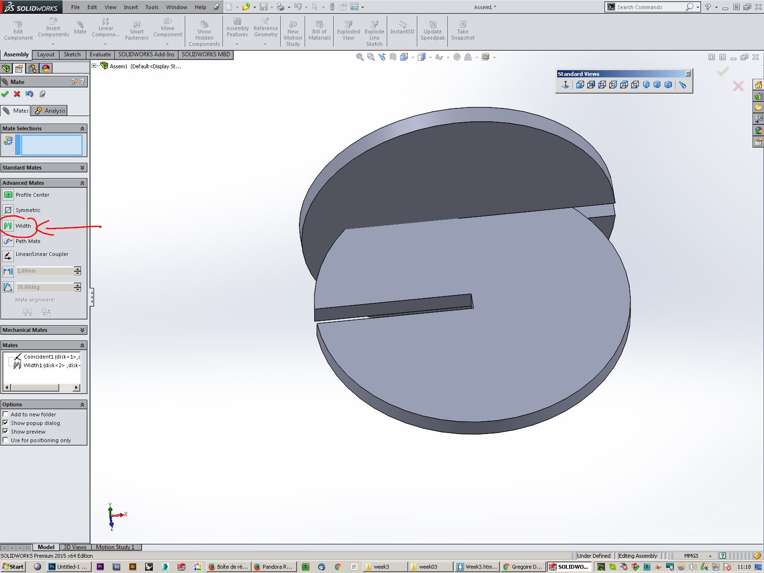This screenshot has height=573, width=764.
Task: Open the Reference Geometry dropdown
Action: (265, 44)
